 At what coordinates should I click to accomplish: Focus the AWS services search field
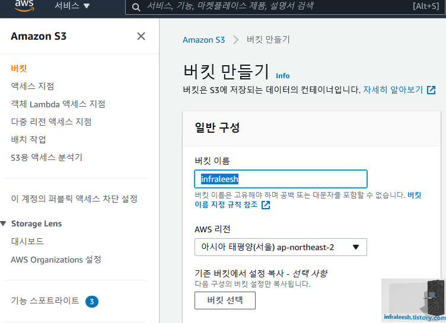point(285,7)
